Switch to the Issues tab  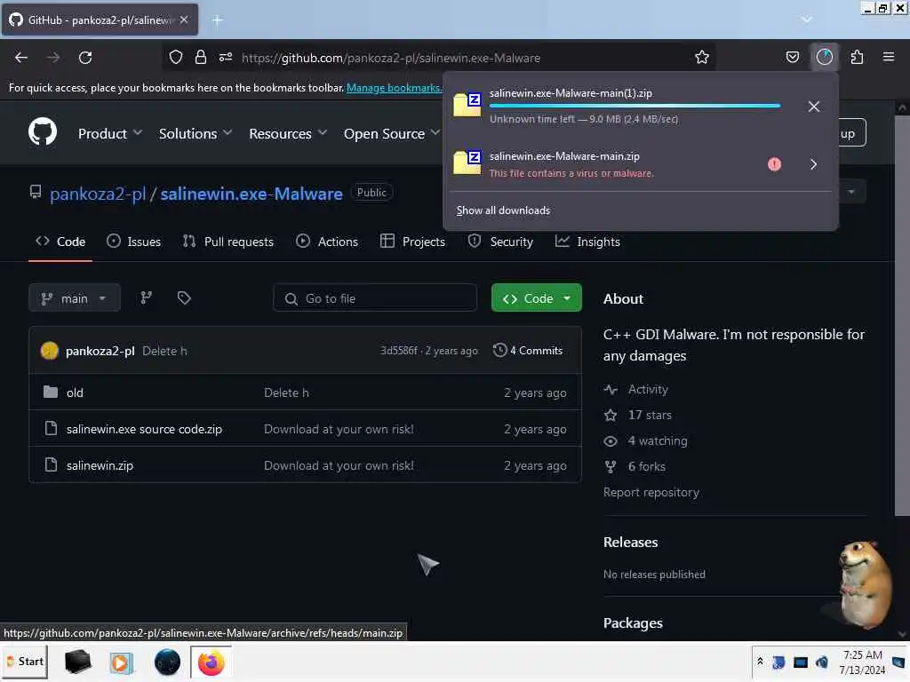point(133,242)
